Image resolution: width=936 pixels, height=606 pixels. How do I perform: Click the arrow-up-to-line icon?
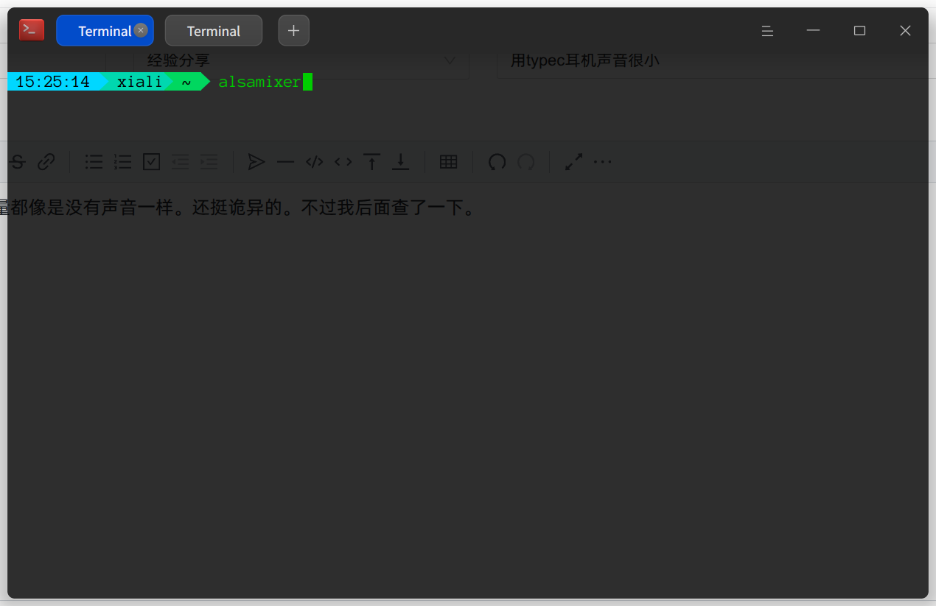point(372,162)
